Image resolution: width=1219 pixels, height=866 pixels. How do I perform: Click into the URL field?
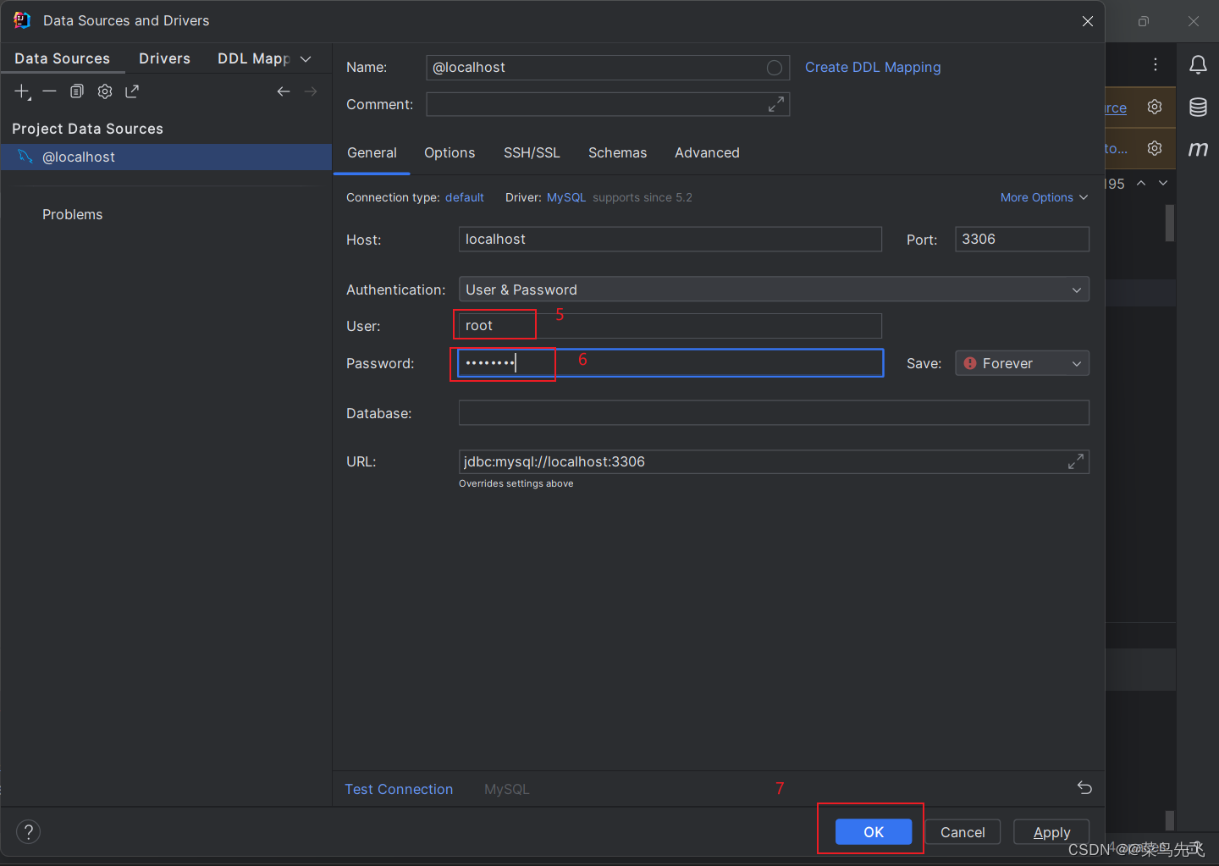tap(774, 461)
